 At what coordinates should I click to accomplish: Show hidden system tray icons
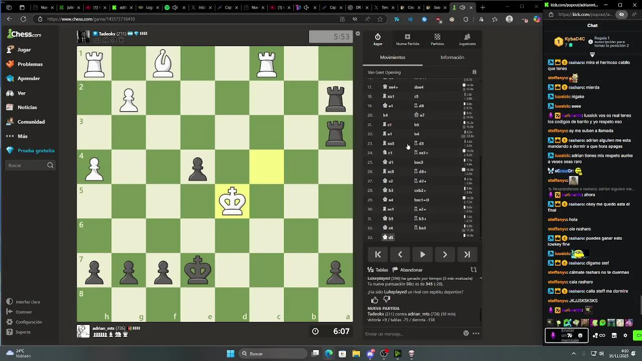coord(574,353)
